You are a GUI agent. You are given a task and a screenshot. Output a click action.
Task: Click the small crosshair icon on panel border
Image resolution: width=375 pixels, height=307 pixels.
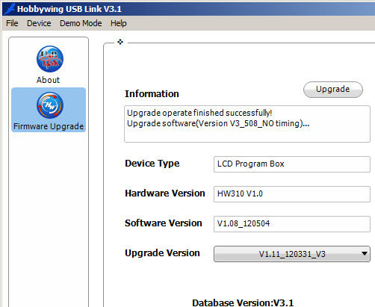tap(120, 42)
